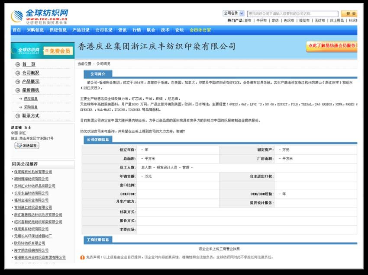368x275 pixels.
Task: Click the orange 搜索 search button
Action: [x=349, y=13]
